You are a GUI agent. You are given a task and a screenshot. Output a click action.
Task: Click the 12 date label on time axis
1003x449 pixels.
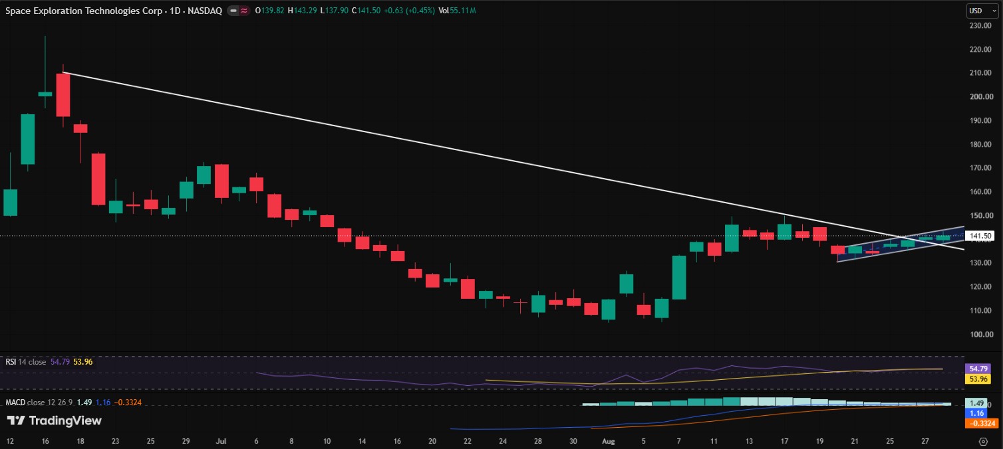(9, 440)
